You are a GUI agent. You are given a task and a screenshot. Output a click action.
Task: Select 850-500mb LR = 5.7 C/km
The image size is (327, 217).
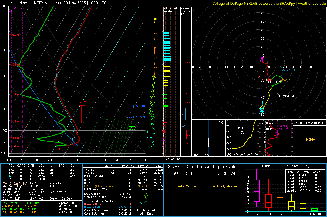click(x=19, y=209)
